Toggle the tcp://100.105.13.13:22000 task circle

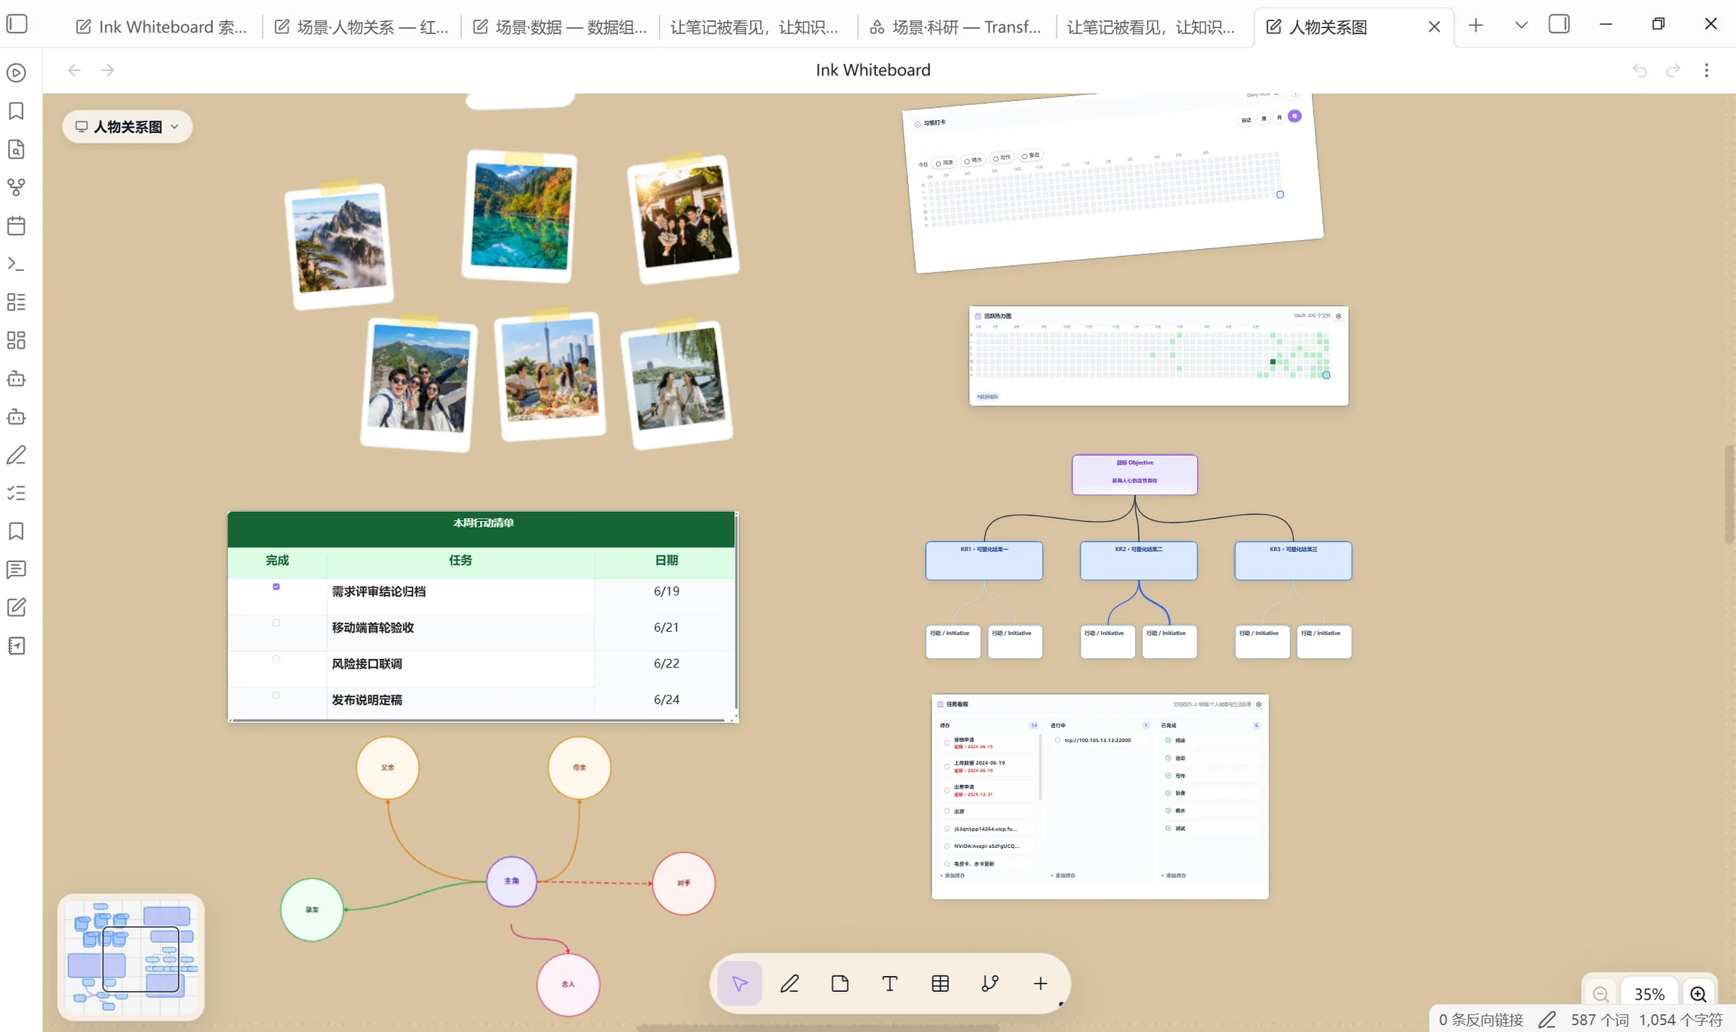(x=1057, y=741)
